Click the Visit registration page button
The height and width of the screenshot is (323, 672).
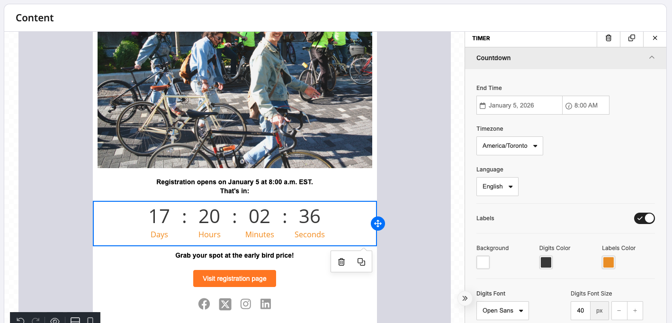coord(234,278)
